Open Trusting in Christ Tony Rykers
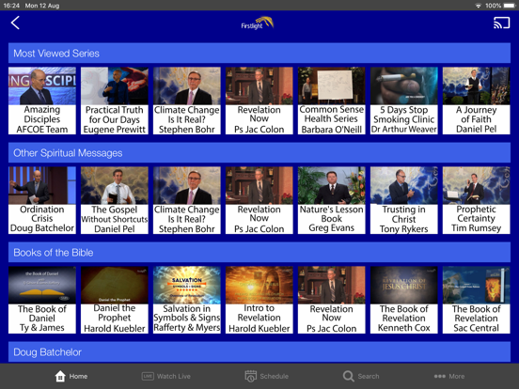 403,200
